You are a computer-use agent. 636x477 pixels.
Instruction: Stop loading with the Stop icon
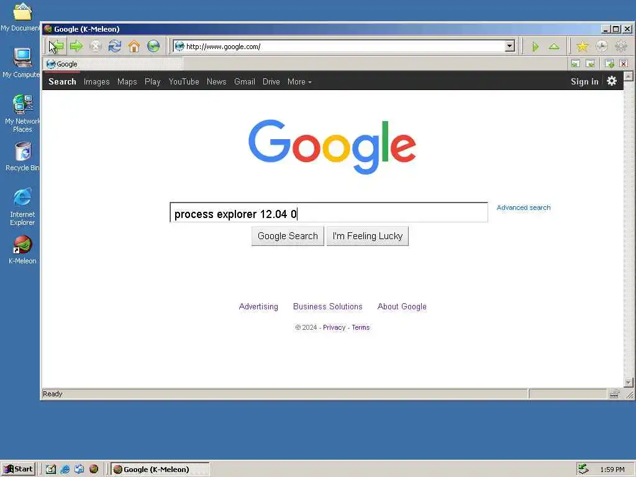(95, 46)
